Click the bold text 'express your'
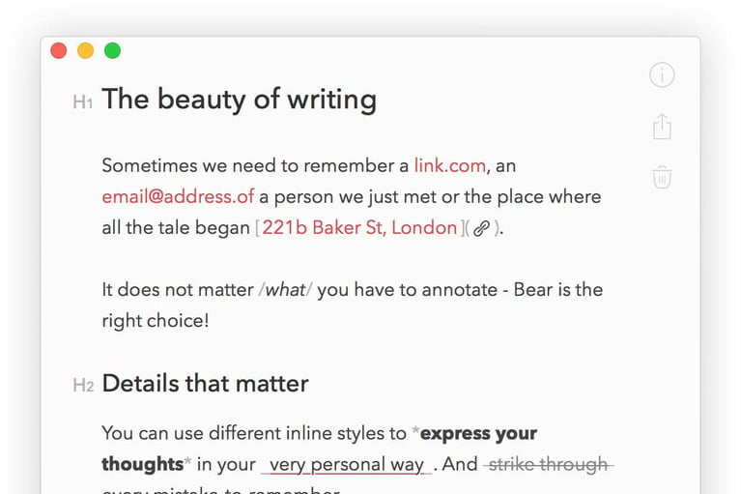 (479, 433)
